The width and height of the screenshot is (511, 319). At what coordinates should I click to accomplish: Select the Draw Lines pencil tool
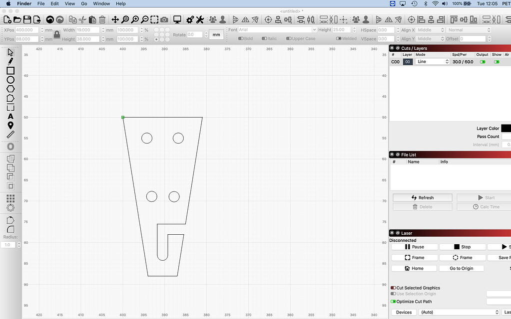[x=10, y=61]
